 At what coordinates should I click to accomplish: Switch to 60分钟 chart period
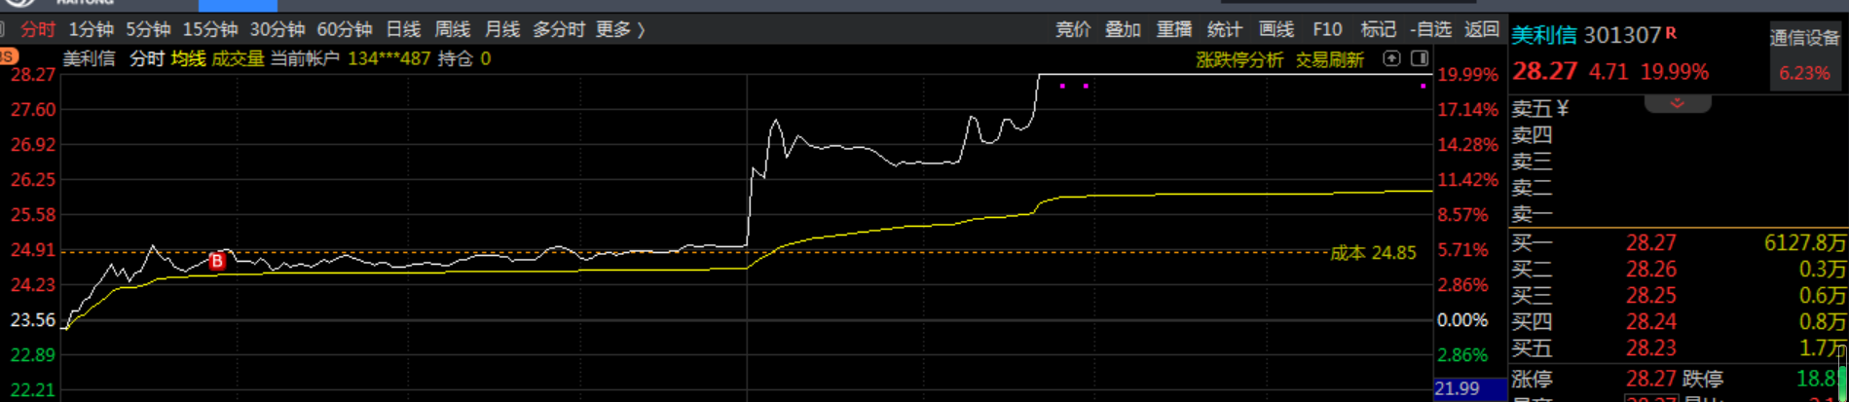pyautogui.click(x=345, y=29)
